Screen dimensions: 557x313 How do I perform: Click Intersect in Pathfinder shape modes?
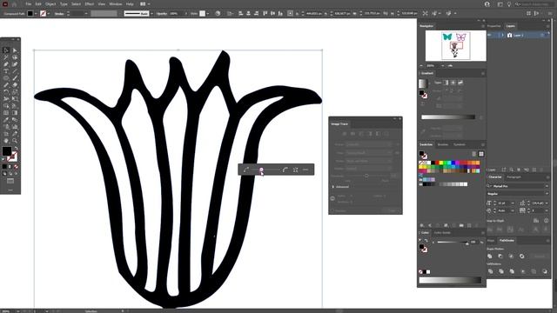click(x=511, y=256)
